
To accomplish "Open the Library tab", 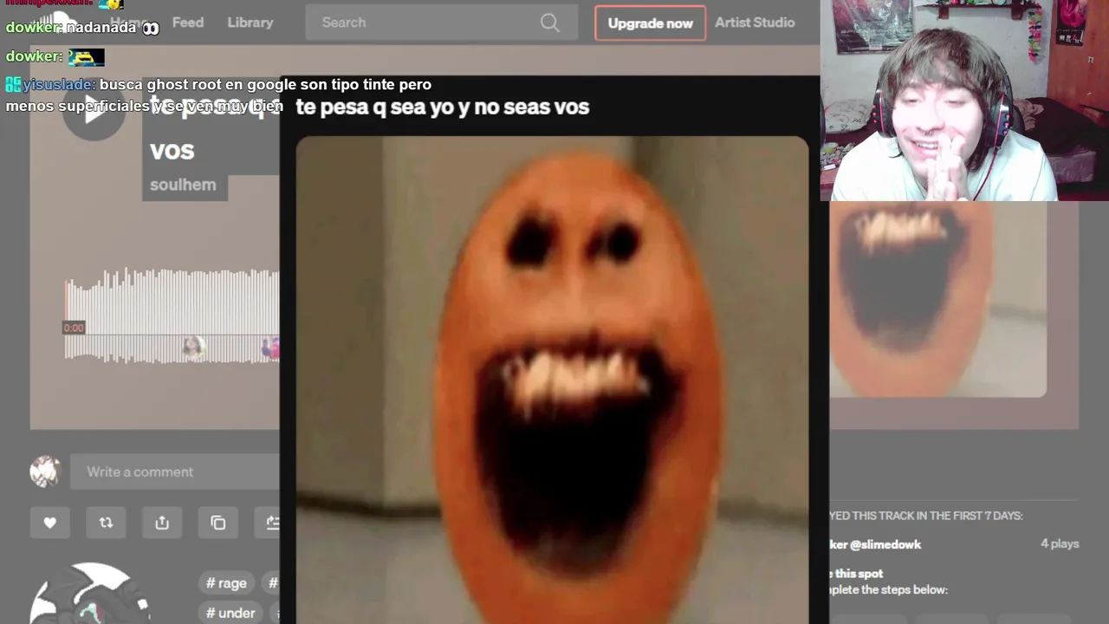I will tap(250, 23).
